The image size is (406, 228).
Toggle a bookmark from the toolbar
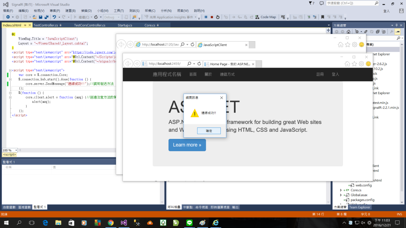point(323,17)
